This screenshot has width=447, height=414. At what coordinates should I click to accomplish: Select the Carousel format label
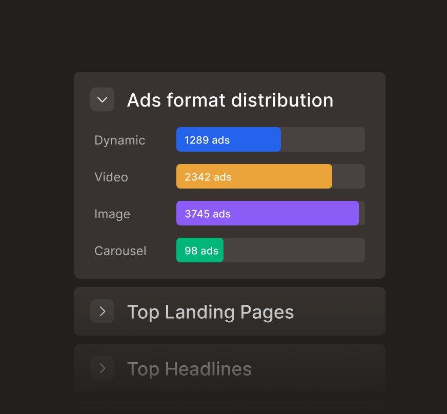(x=120, y=251)
